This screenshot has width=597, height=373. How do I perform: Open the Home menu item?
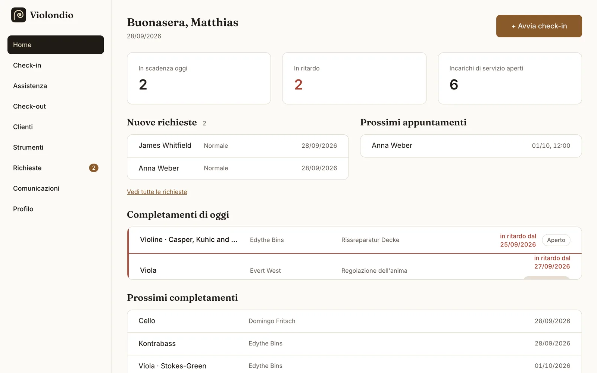(56, 45)
